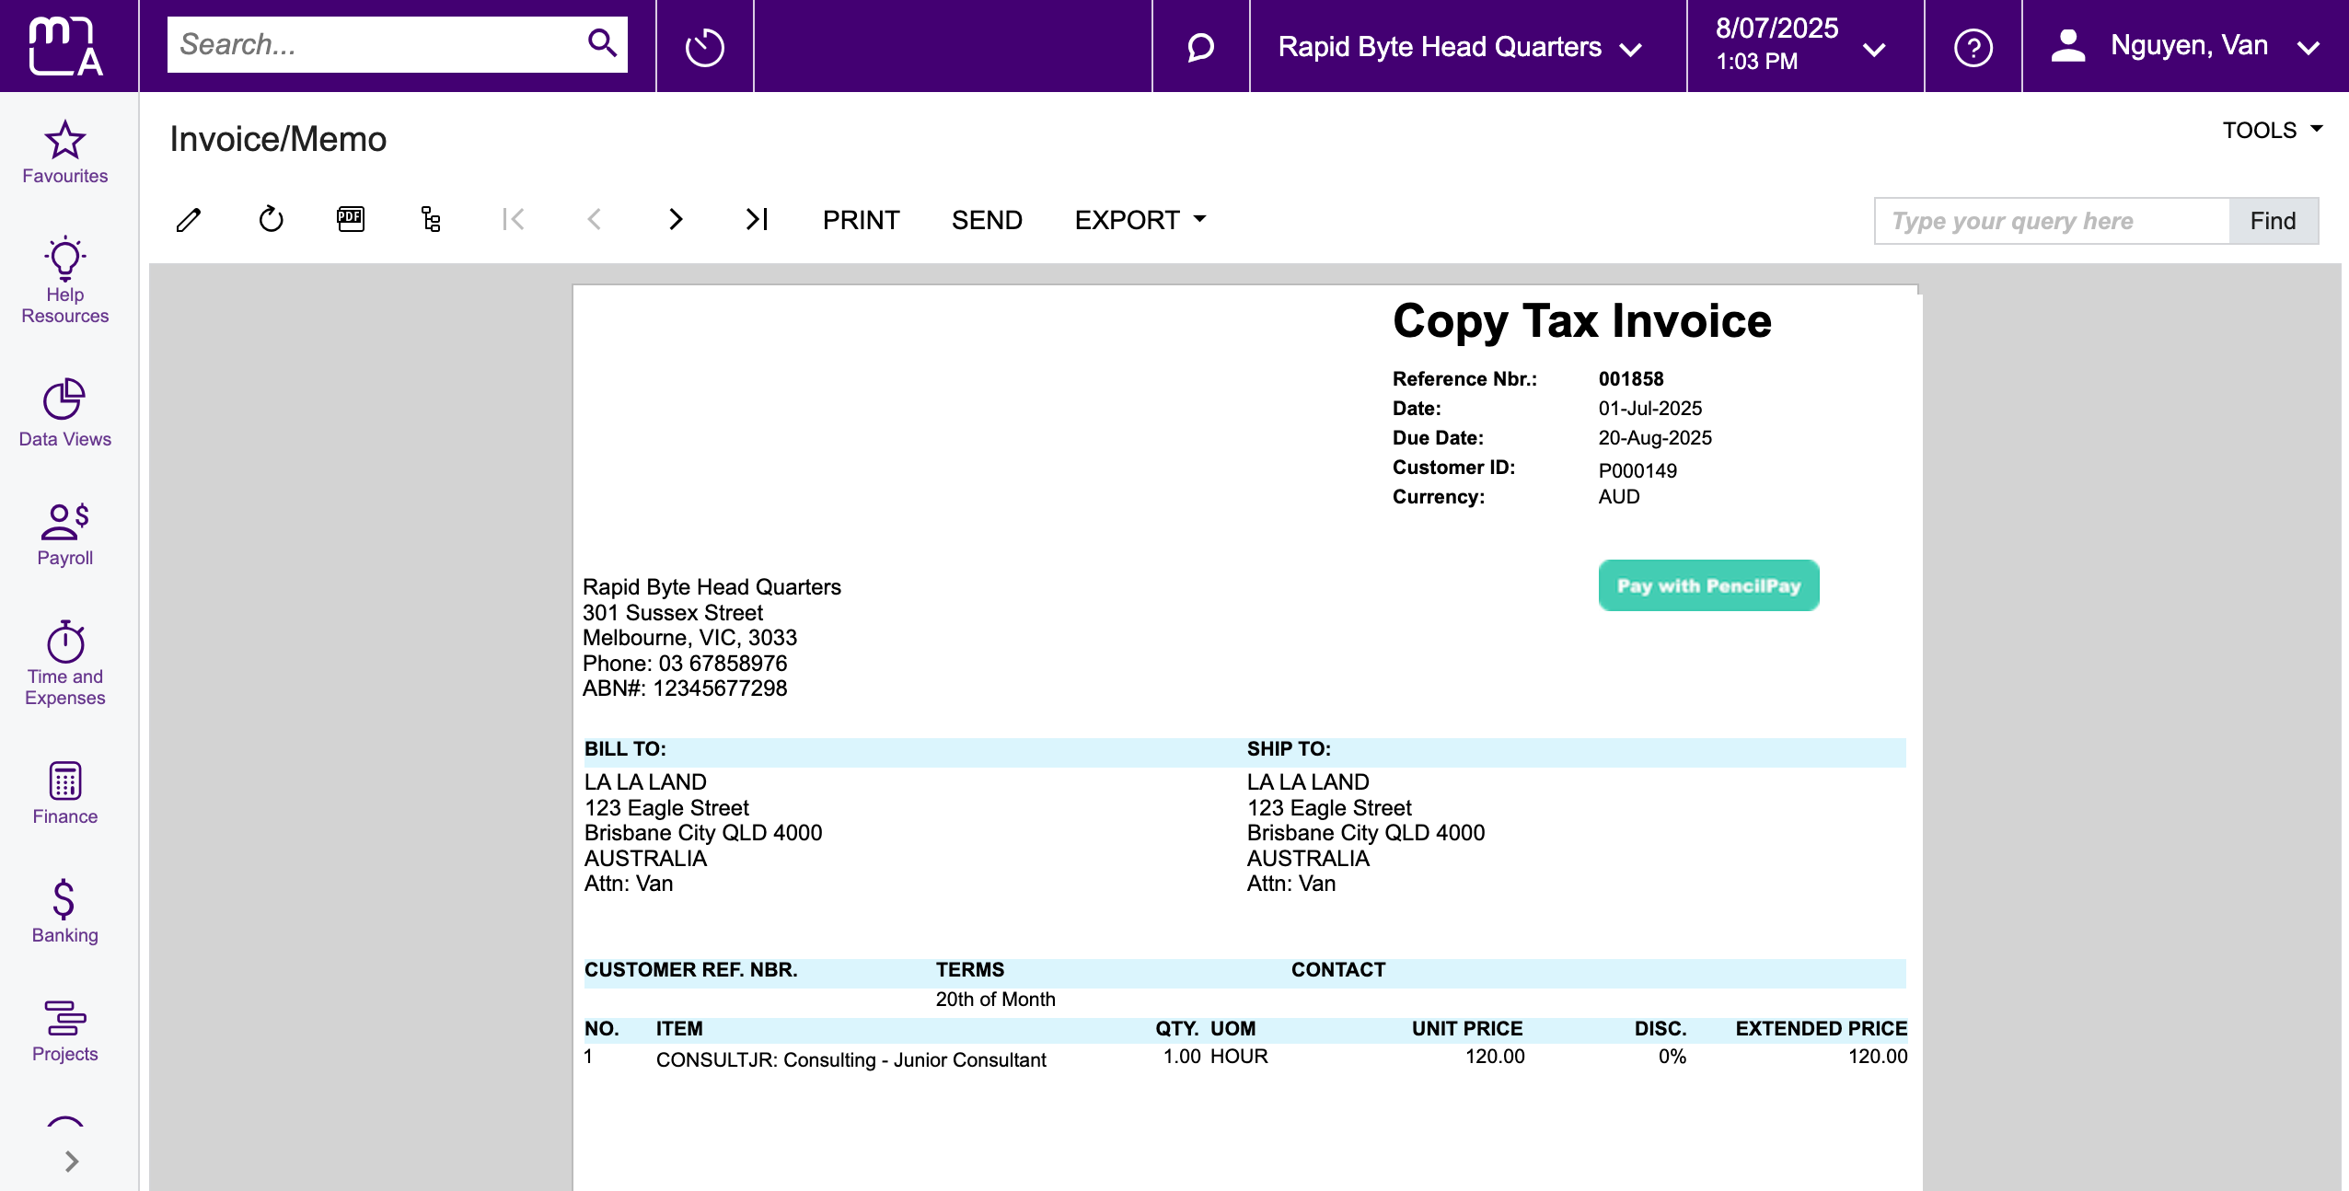Click the edit pencil icon

point(189,220)
